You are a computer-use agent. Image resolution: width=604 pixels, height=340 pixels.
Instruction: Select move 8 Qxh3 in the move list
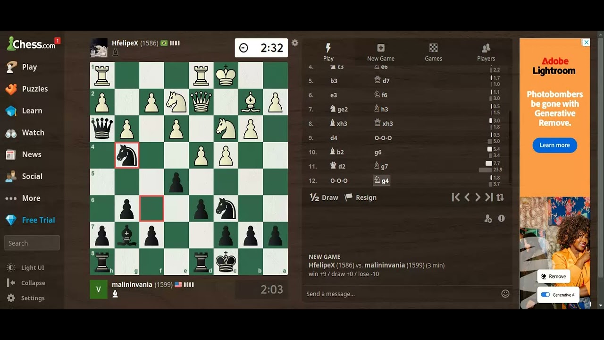[383, 123]
